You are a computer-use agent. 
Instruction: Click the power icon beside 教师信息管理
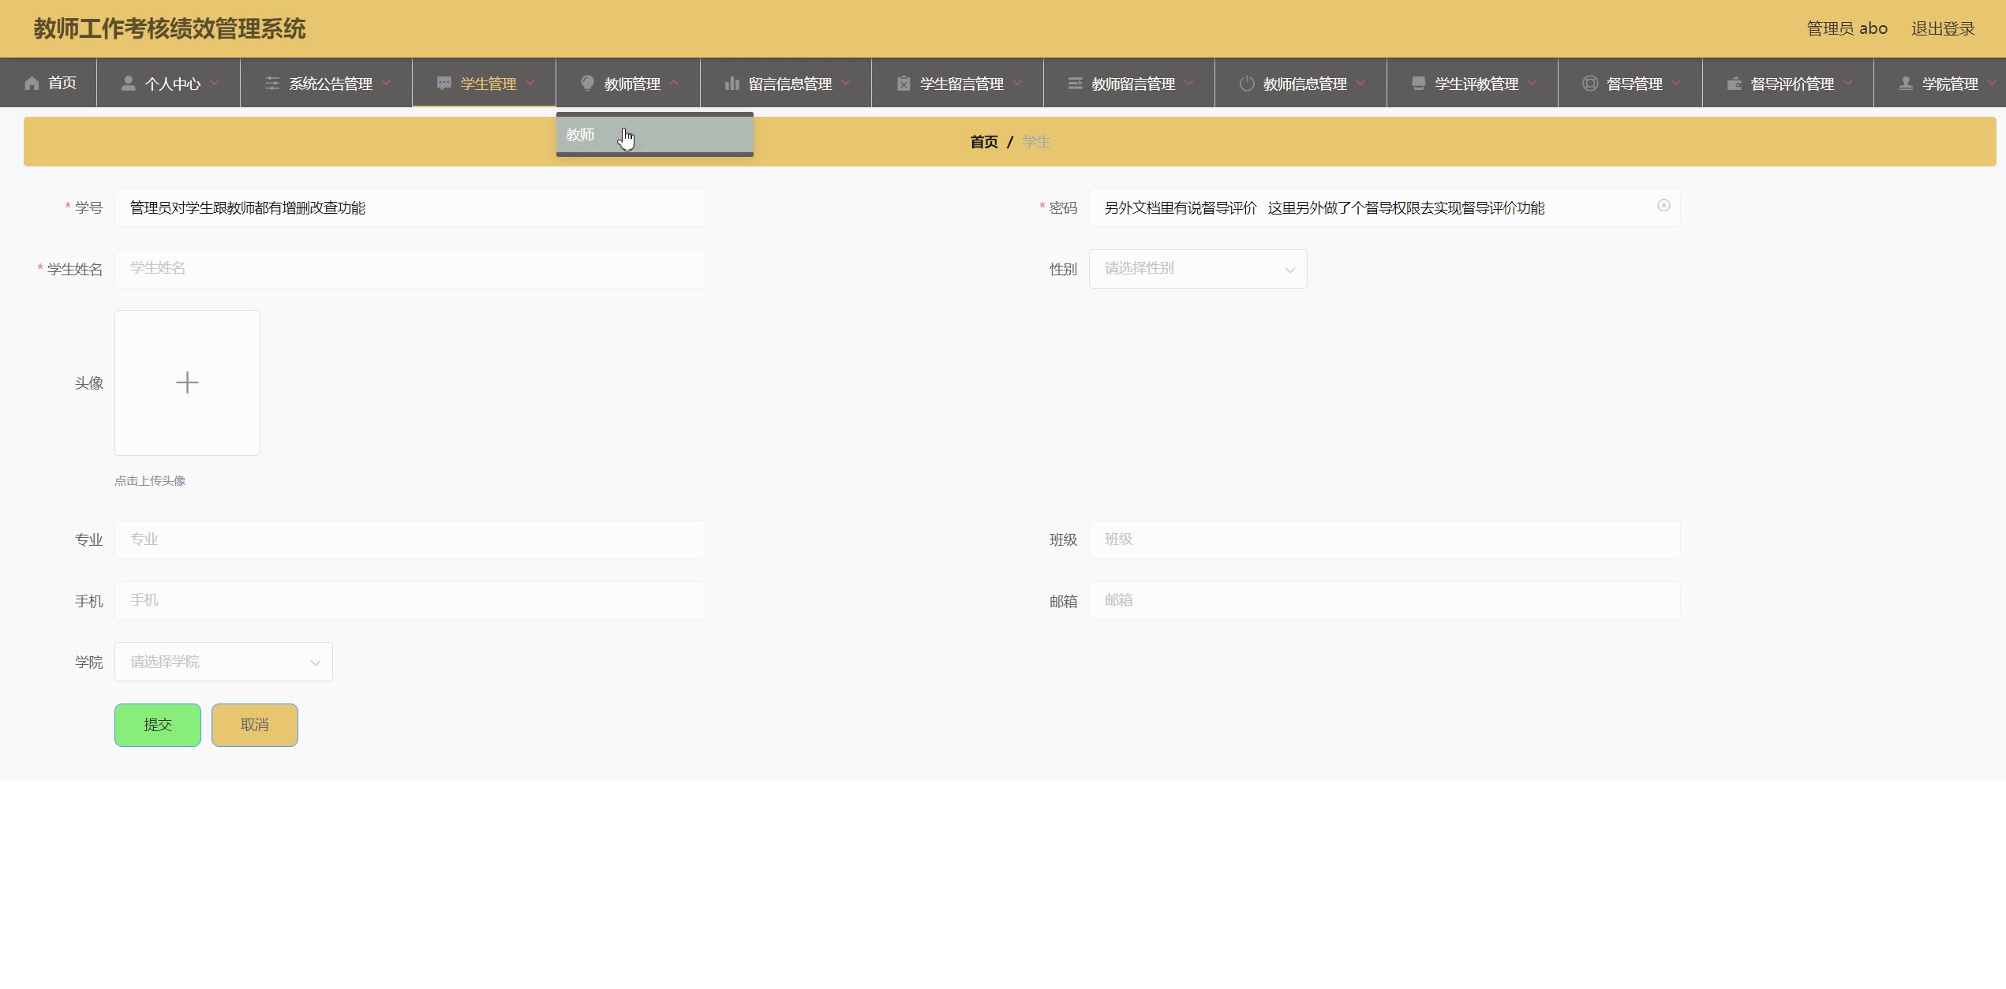[x=1246, y=84]
